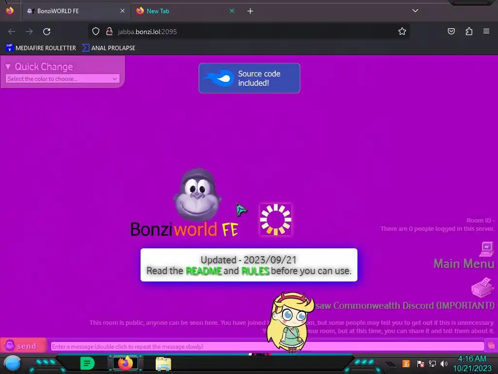This screenshot has width=498, height=374.
Task: Click the Firefox icon left of tabs
Action: click(10, 11)
